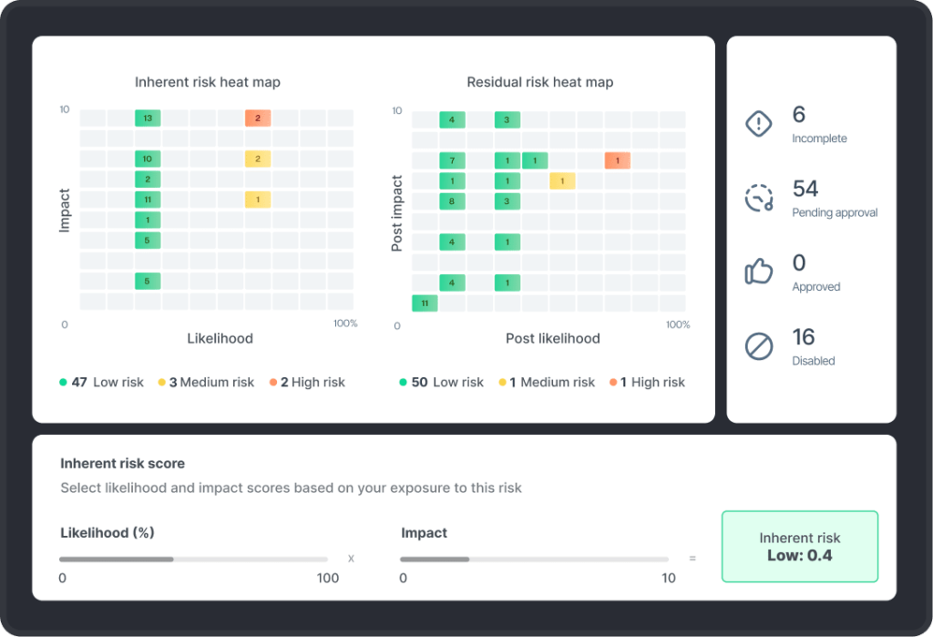
Task: Select the orange inherent cell at impact 10
Action: 258,118
